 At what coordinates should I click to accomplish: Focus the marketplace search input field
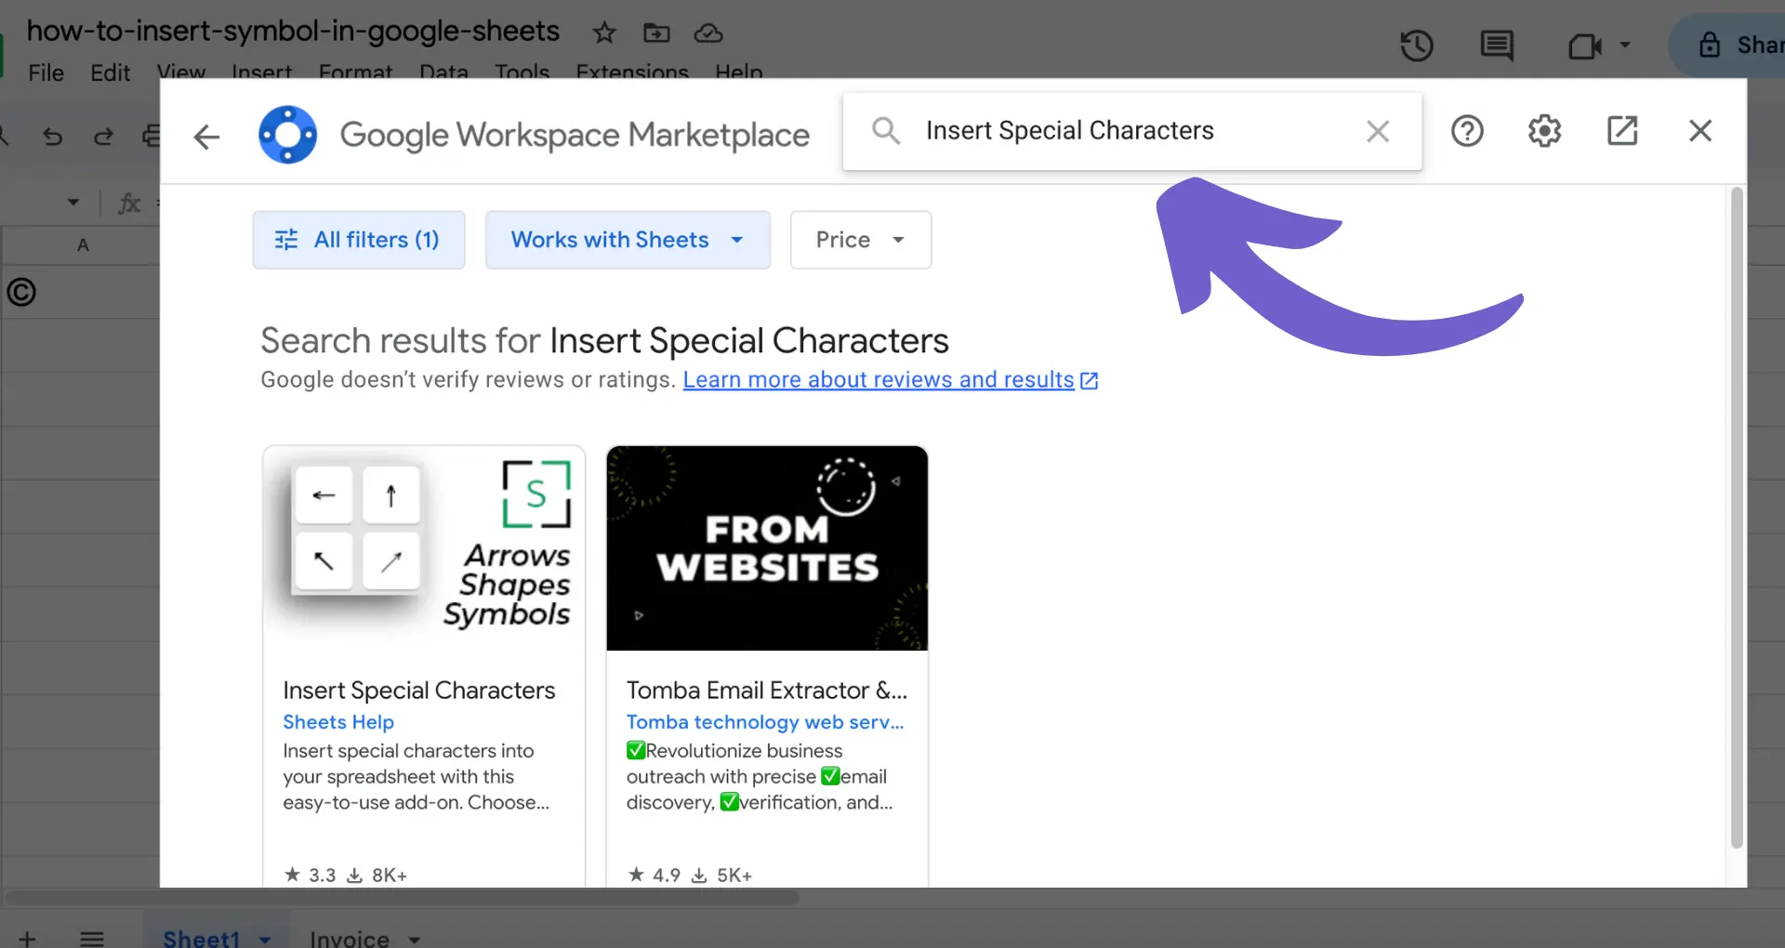tap(1132, 131)
